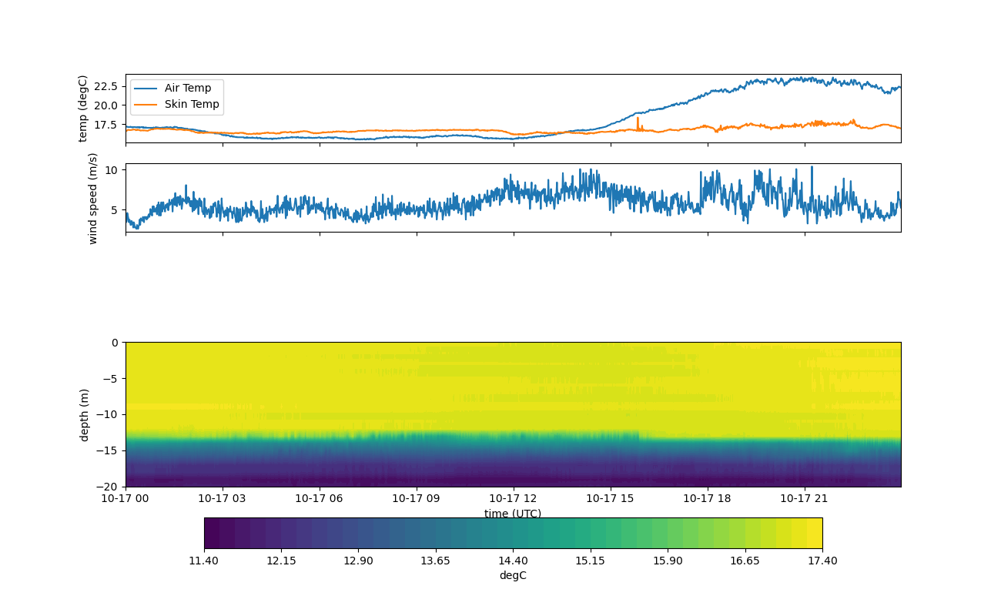Click the -20 tick on the depth axis
Image resolution: width=1001 pixels, height=616 pixels.
[109, 487]
